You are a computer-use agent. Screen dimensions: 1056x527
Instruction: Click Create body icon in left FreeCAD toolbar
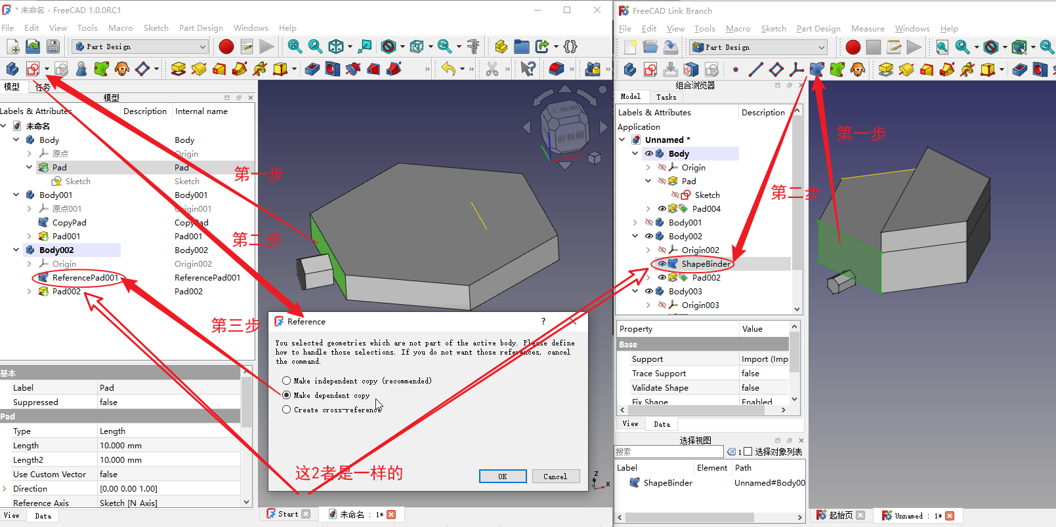coord(12,68)
